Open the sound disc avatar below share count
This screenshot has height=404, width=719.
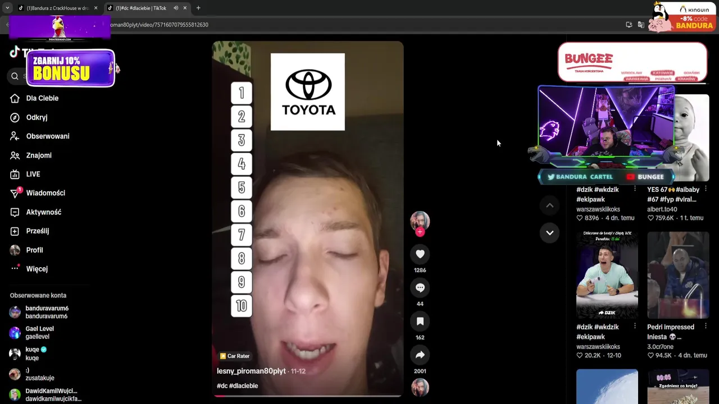point(420,388)
